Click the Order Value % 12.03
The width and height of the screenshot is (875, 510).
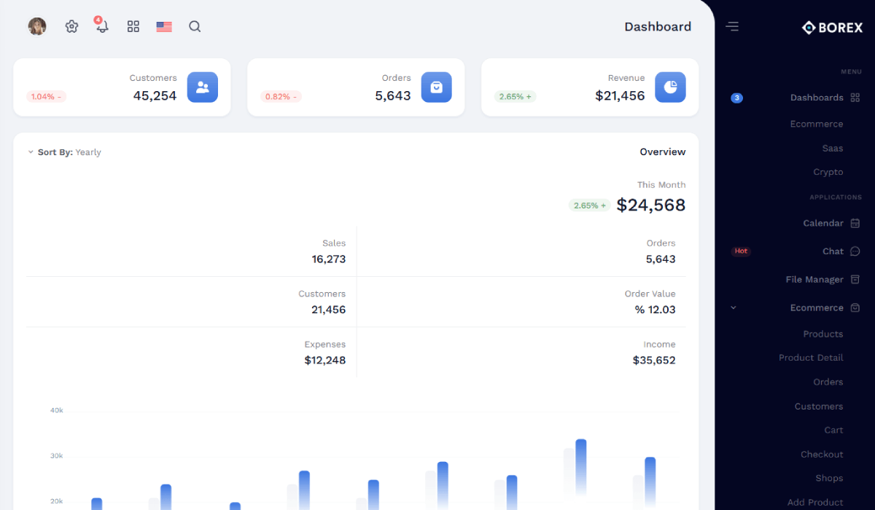[x=656, y=310]
